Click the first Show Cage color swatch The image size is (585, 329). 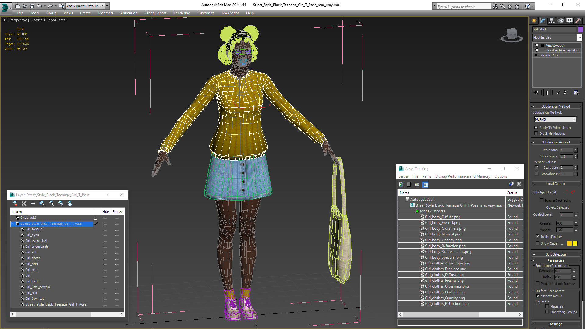569,243
